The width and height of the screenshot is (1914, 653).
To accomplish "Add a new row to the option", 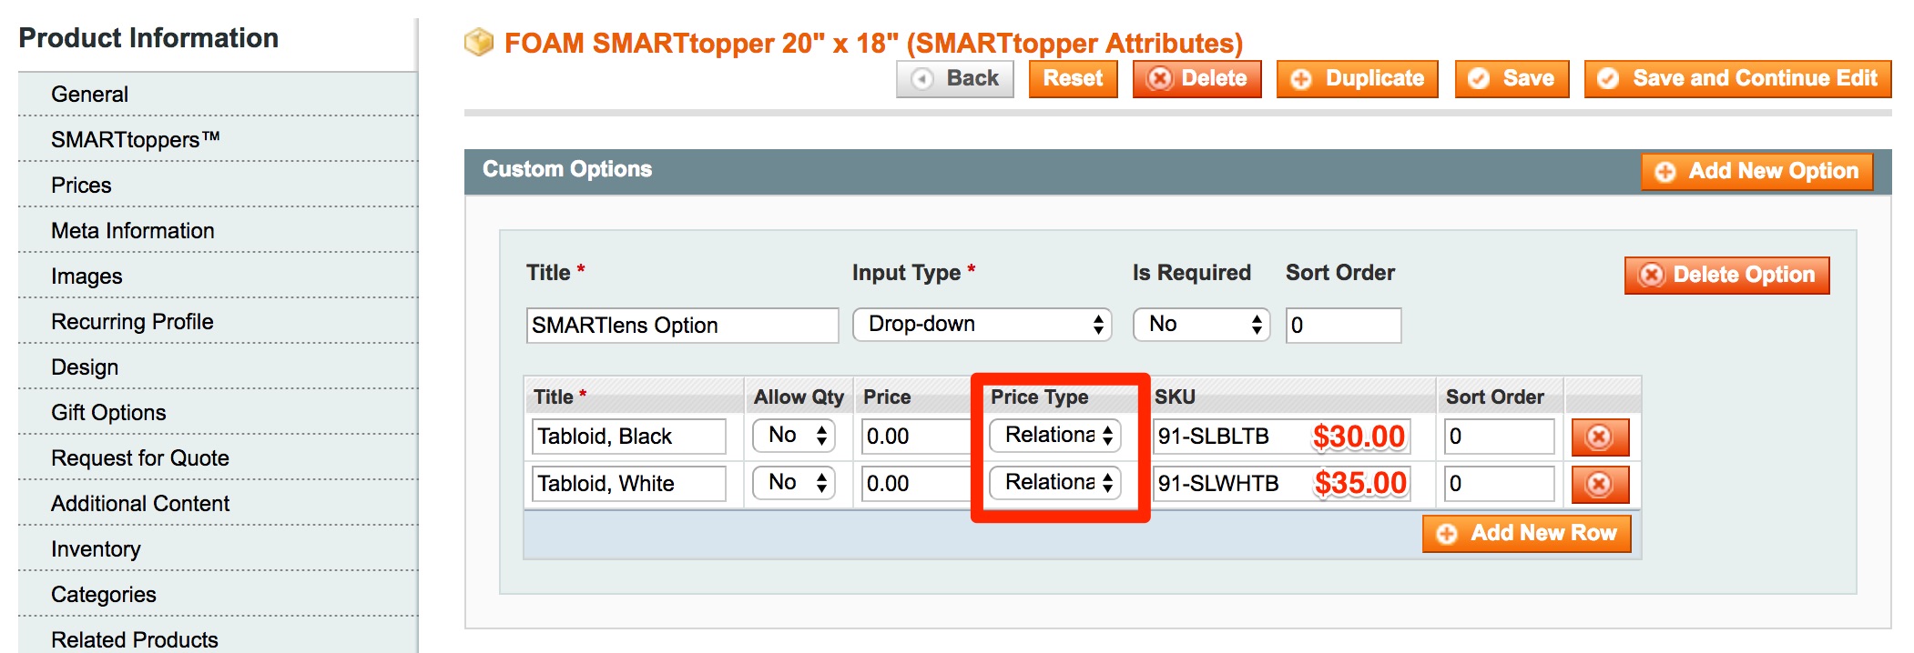I will tap(1526, 533).
